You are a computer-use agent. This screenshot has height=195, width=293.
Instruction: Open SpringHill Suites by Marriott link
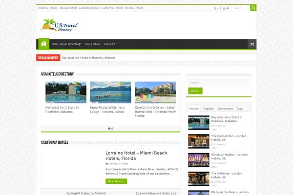coord(86,193)
